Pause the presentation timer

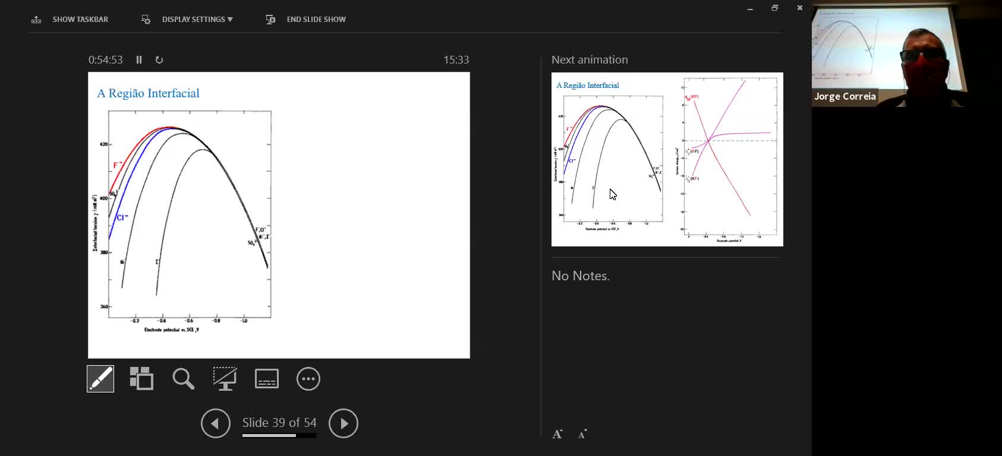pos(139,60)
